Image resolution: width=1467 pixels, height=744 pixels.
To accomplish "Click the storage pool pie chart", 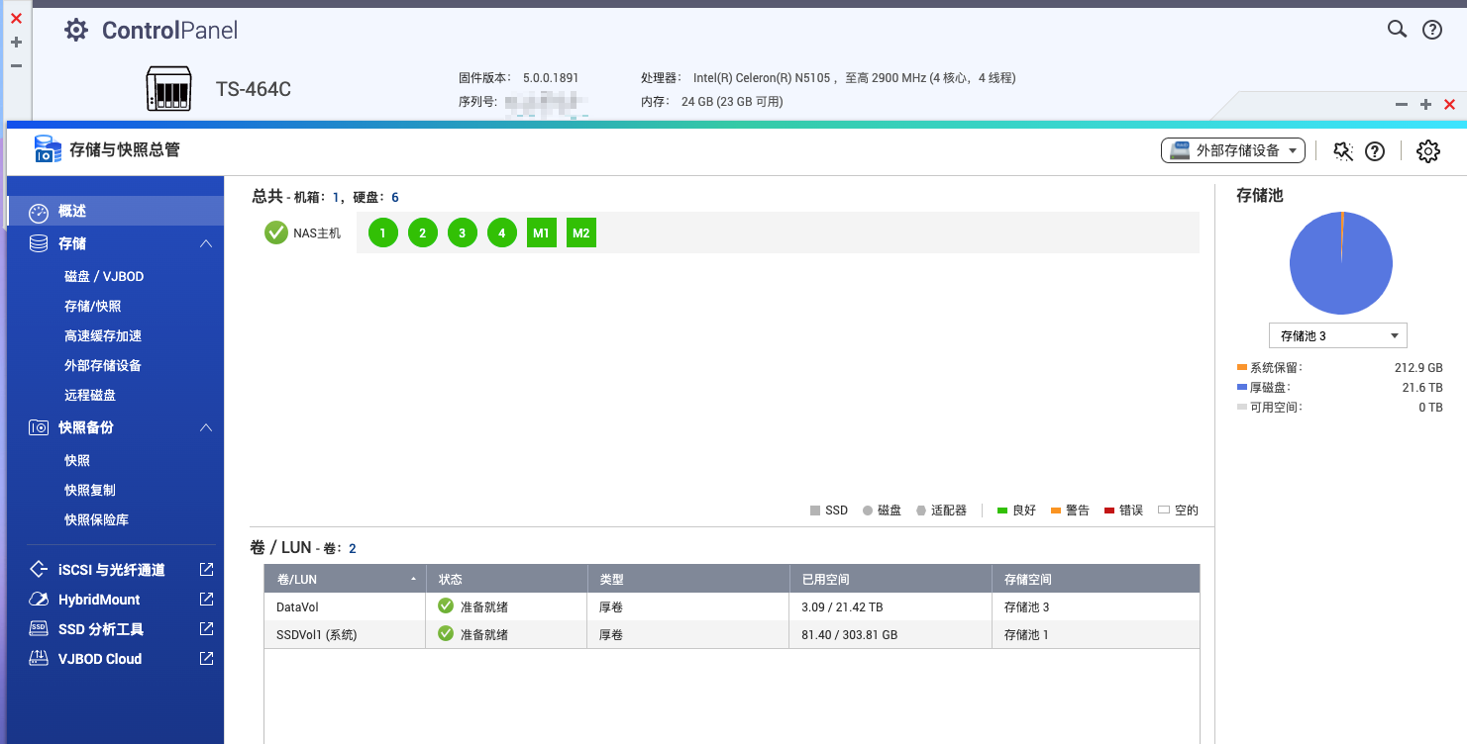I will pyautogui.click(x=1341, y=263).
